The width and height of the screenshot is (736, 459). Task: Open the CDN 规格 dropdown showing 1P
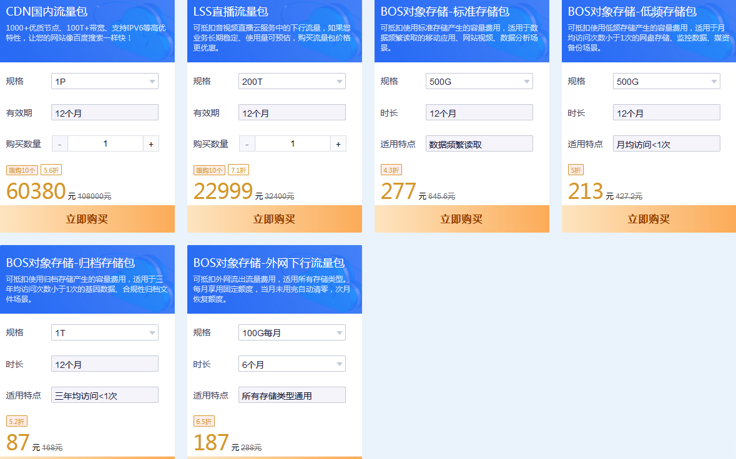click(x=105, y=81)
